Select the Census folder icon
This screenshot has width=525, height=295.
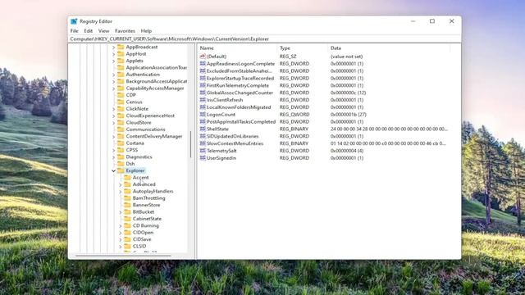click(121, 102)
